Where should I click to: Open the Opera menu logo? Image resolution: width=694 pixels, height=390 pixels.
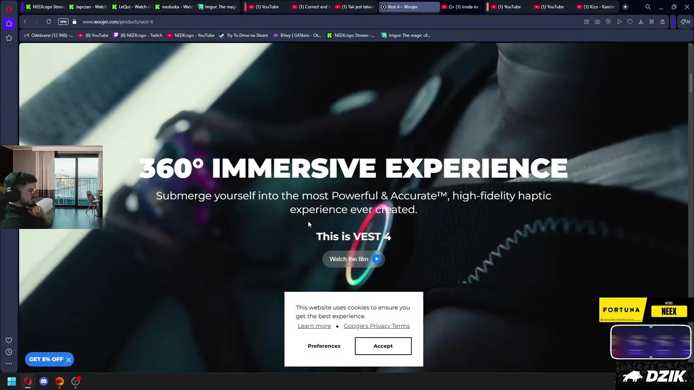9,8
